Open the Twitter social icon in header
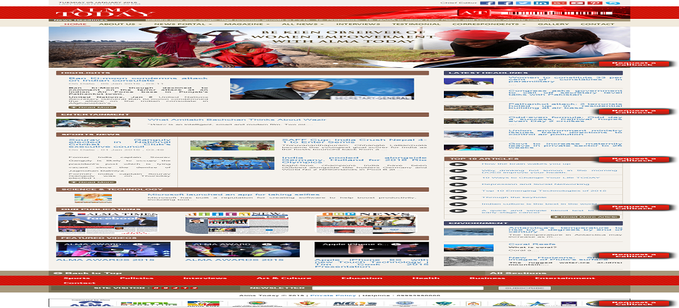This screenshot has height=308, width=679. pyautogui.click(x=524, y=3)
